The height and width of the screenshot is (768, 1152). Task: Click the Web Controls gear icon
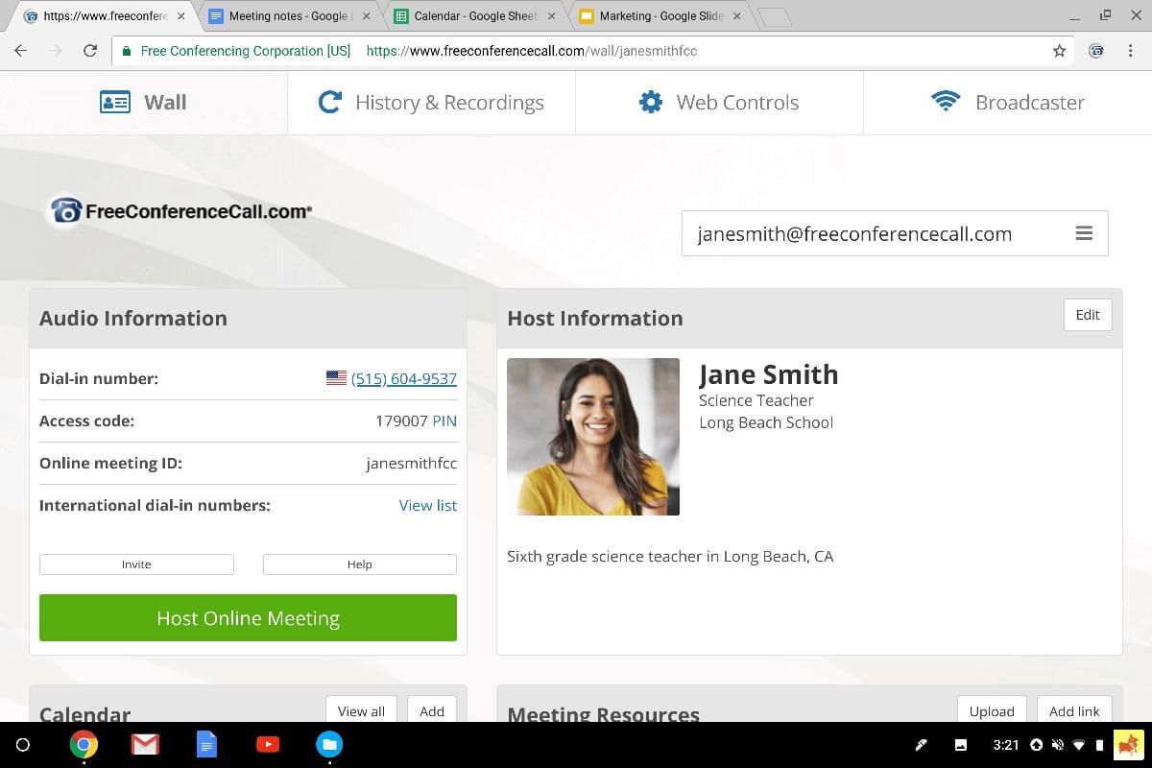[651, 102]
